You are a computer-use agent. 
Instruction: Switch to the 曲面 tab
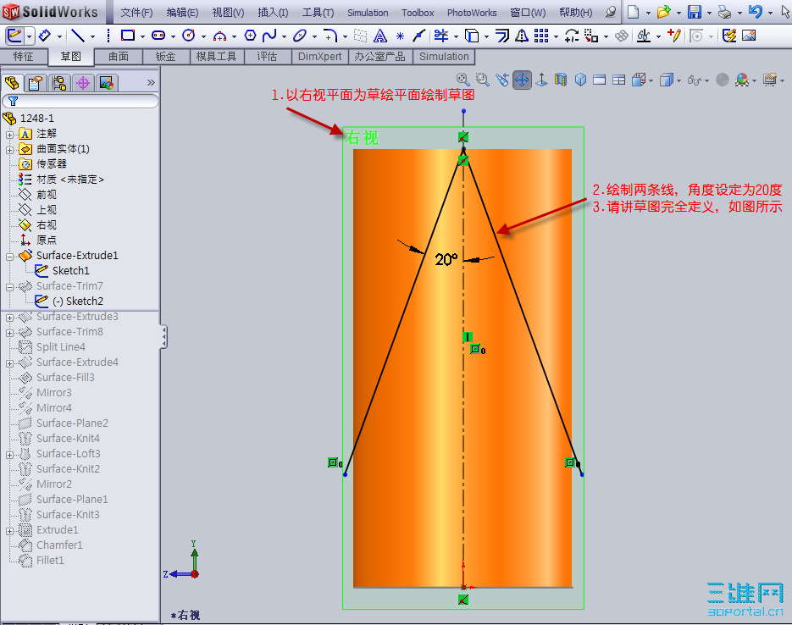(119, 57)
